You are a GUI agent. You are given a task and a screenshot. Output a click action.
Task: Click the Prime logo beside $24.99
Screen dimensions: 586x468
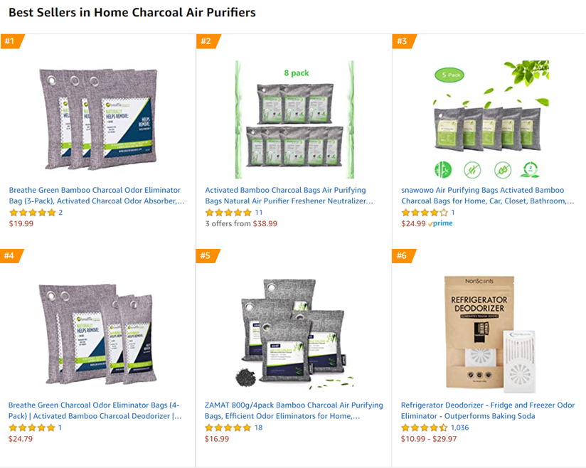click(440, 223)
